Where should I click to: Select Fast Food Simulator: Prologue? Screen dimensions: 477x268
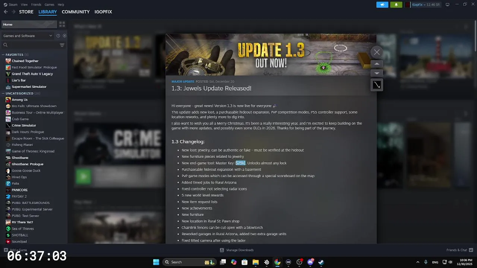click(34, 67)
